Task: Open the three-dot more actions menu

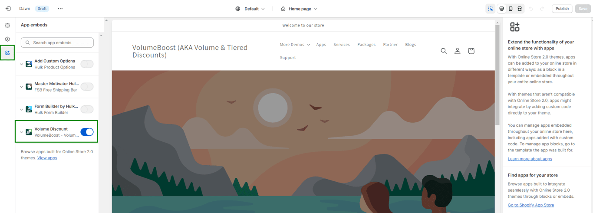Action: pyautogui.click(x=60, y=9)
